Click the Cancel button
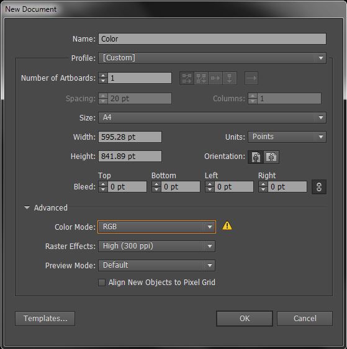This screenshot has height=349, width=347. 305,319
